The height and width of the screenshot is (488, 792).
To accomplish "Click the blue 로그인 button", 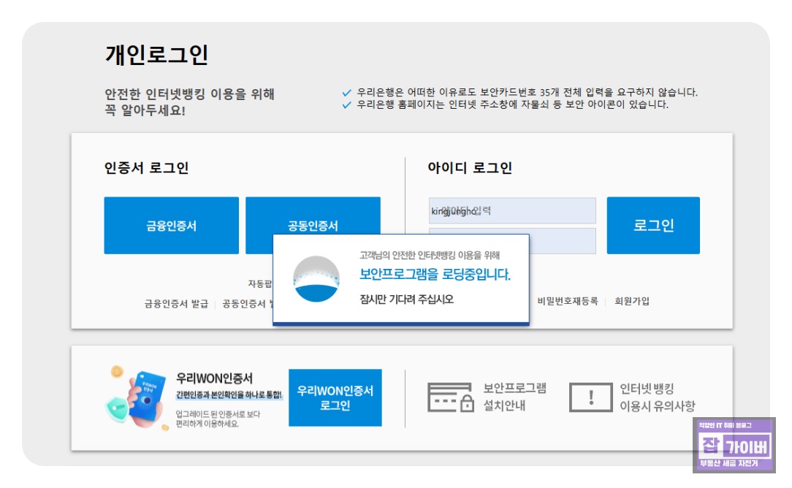I will [653, 225].
